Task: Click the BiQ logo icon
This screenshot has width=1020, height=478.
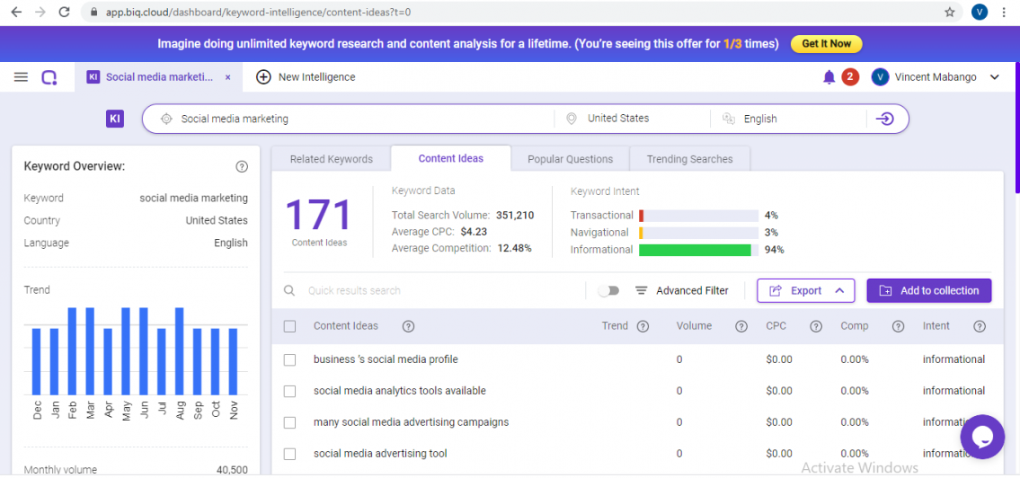Action: (49, 77)
